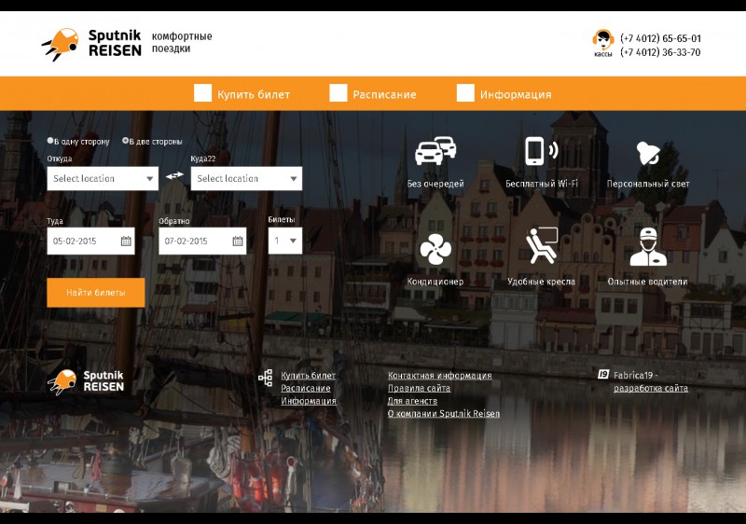Click the white square icon beside Расписание
The image size is (746, 524).
pos(338,92)
